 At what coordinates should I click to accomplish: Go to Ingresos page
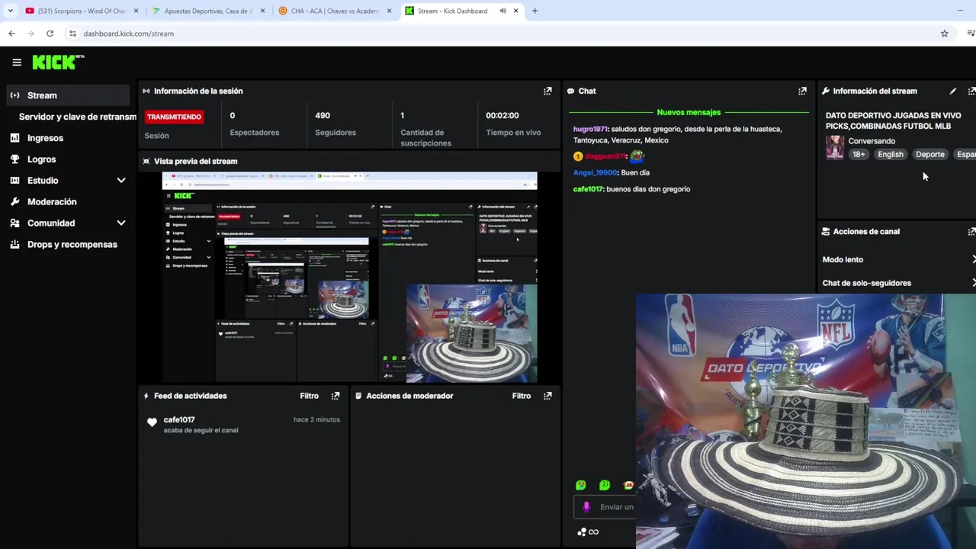click(45, 138)
